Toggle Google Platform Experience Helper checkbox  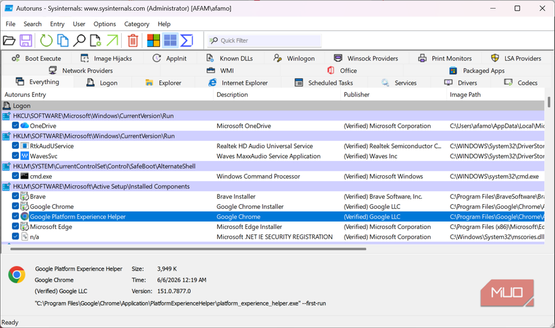(15, 216)
